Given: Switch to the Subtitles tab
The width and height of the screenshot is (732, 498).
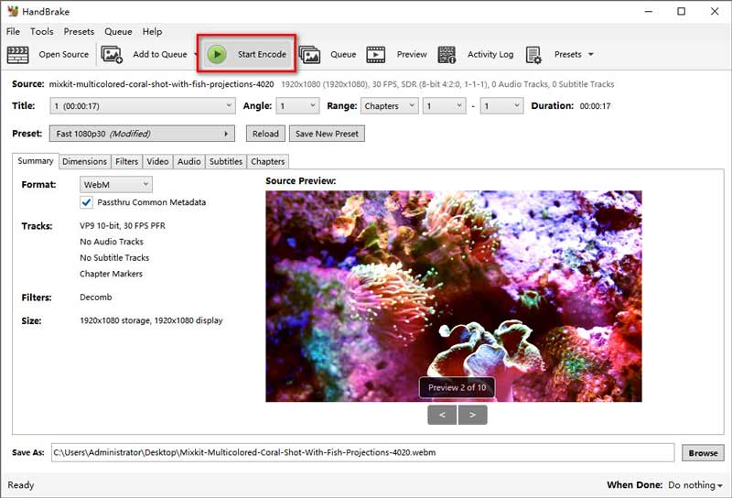Looking at the screenshot, I should tap(226, 162).
